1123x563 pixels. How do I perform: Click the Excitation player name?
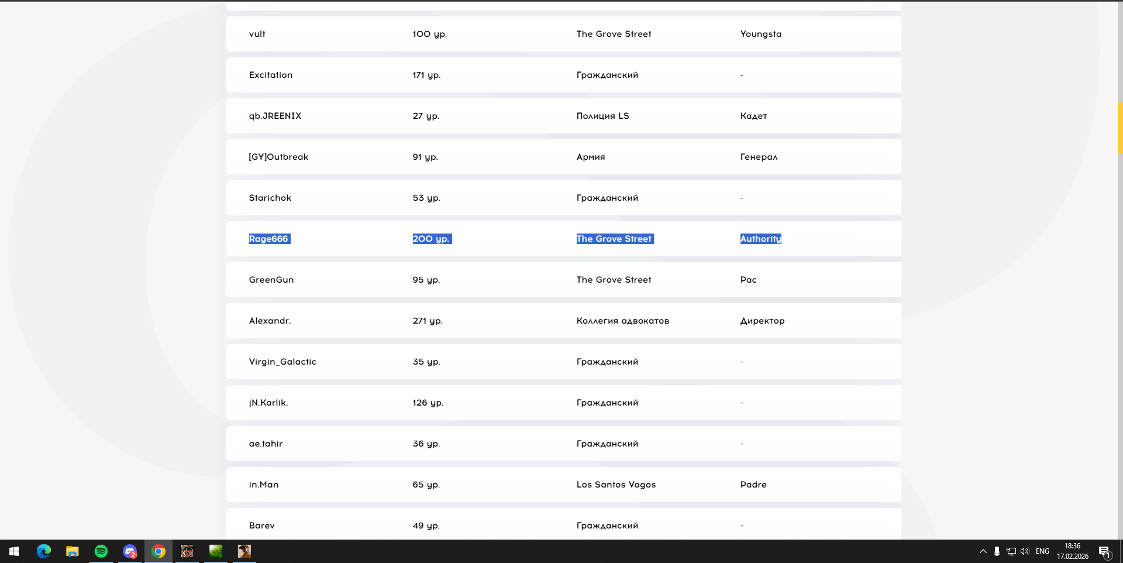pos(271,75)
